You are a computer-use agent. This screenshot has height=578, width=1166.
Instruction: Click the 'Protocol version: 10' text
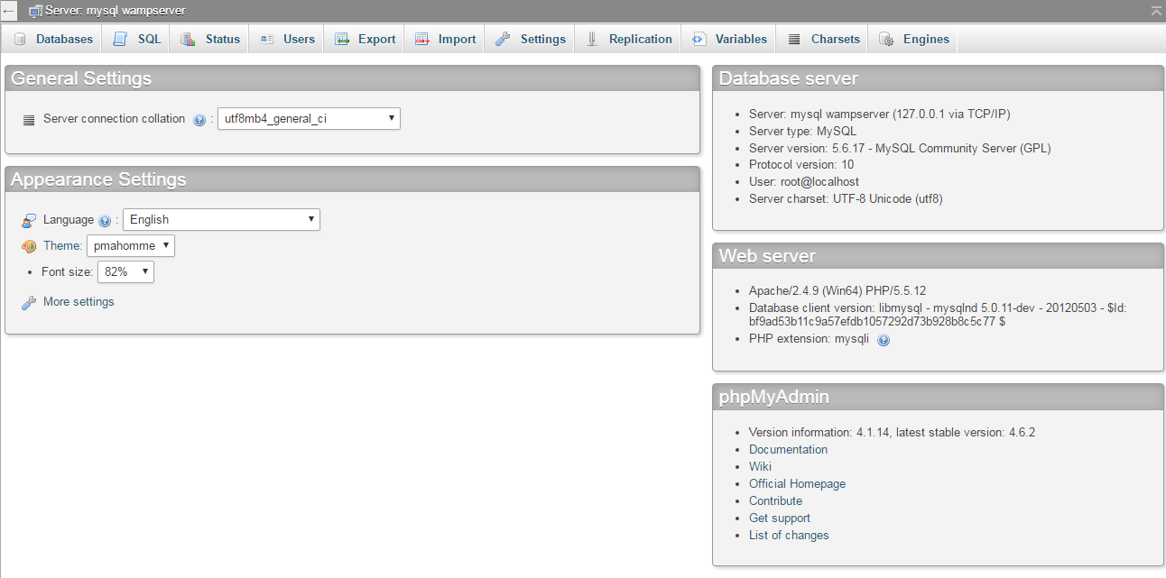click(x=801, y=164)
